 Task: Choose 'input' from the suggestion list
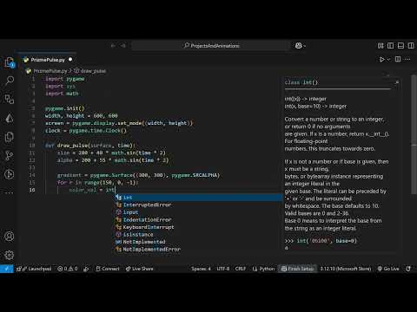coord(199,212)
